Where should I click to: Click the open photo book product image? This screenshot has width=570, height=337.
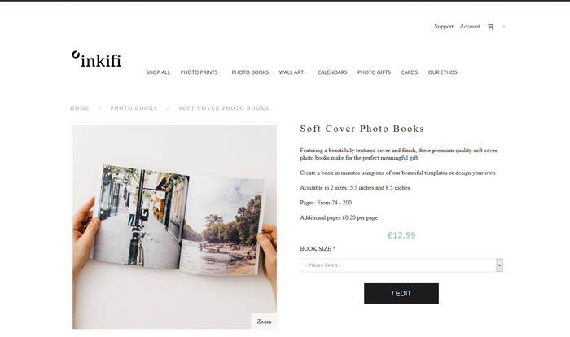pyautogui.click(x=174, y=226)
